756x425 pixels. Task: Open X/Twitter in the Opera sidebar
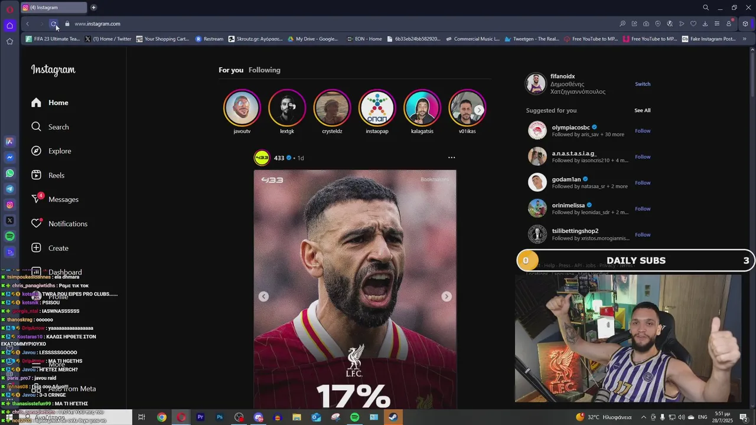[x=9, y=221]
